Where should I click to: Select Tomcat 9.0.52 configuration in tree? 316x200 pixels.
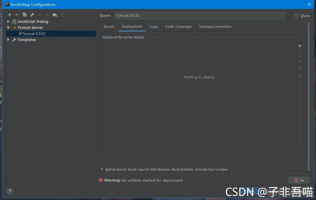click(x=51, y=33)
